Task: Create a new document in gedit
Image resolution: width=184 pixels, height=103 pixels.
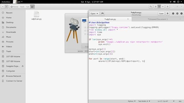Action: coord(102,13)
